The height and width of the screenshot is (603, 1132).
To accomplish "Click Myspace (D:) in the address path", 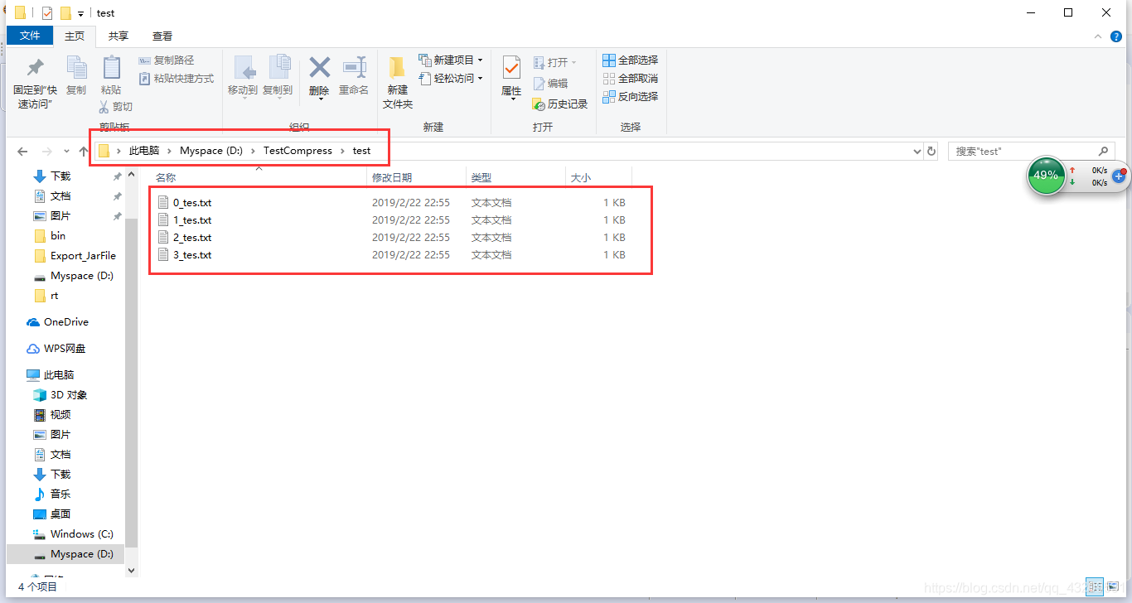I will pos(211,151).
